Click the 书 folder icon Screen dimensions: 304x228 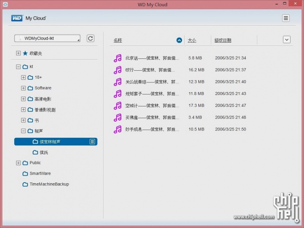pos(30,120)
